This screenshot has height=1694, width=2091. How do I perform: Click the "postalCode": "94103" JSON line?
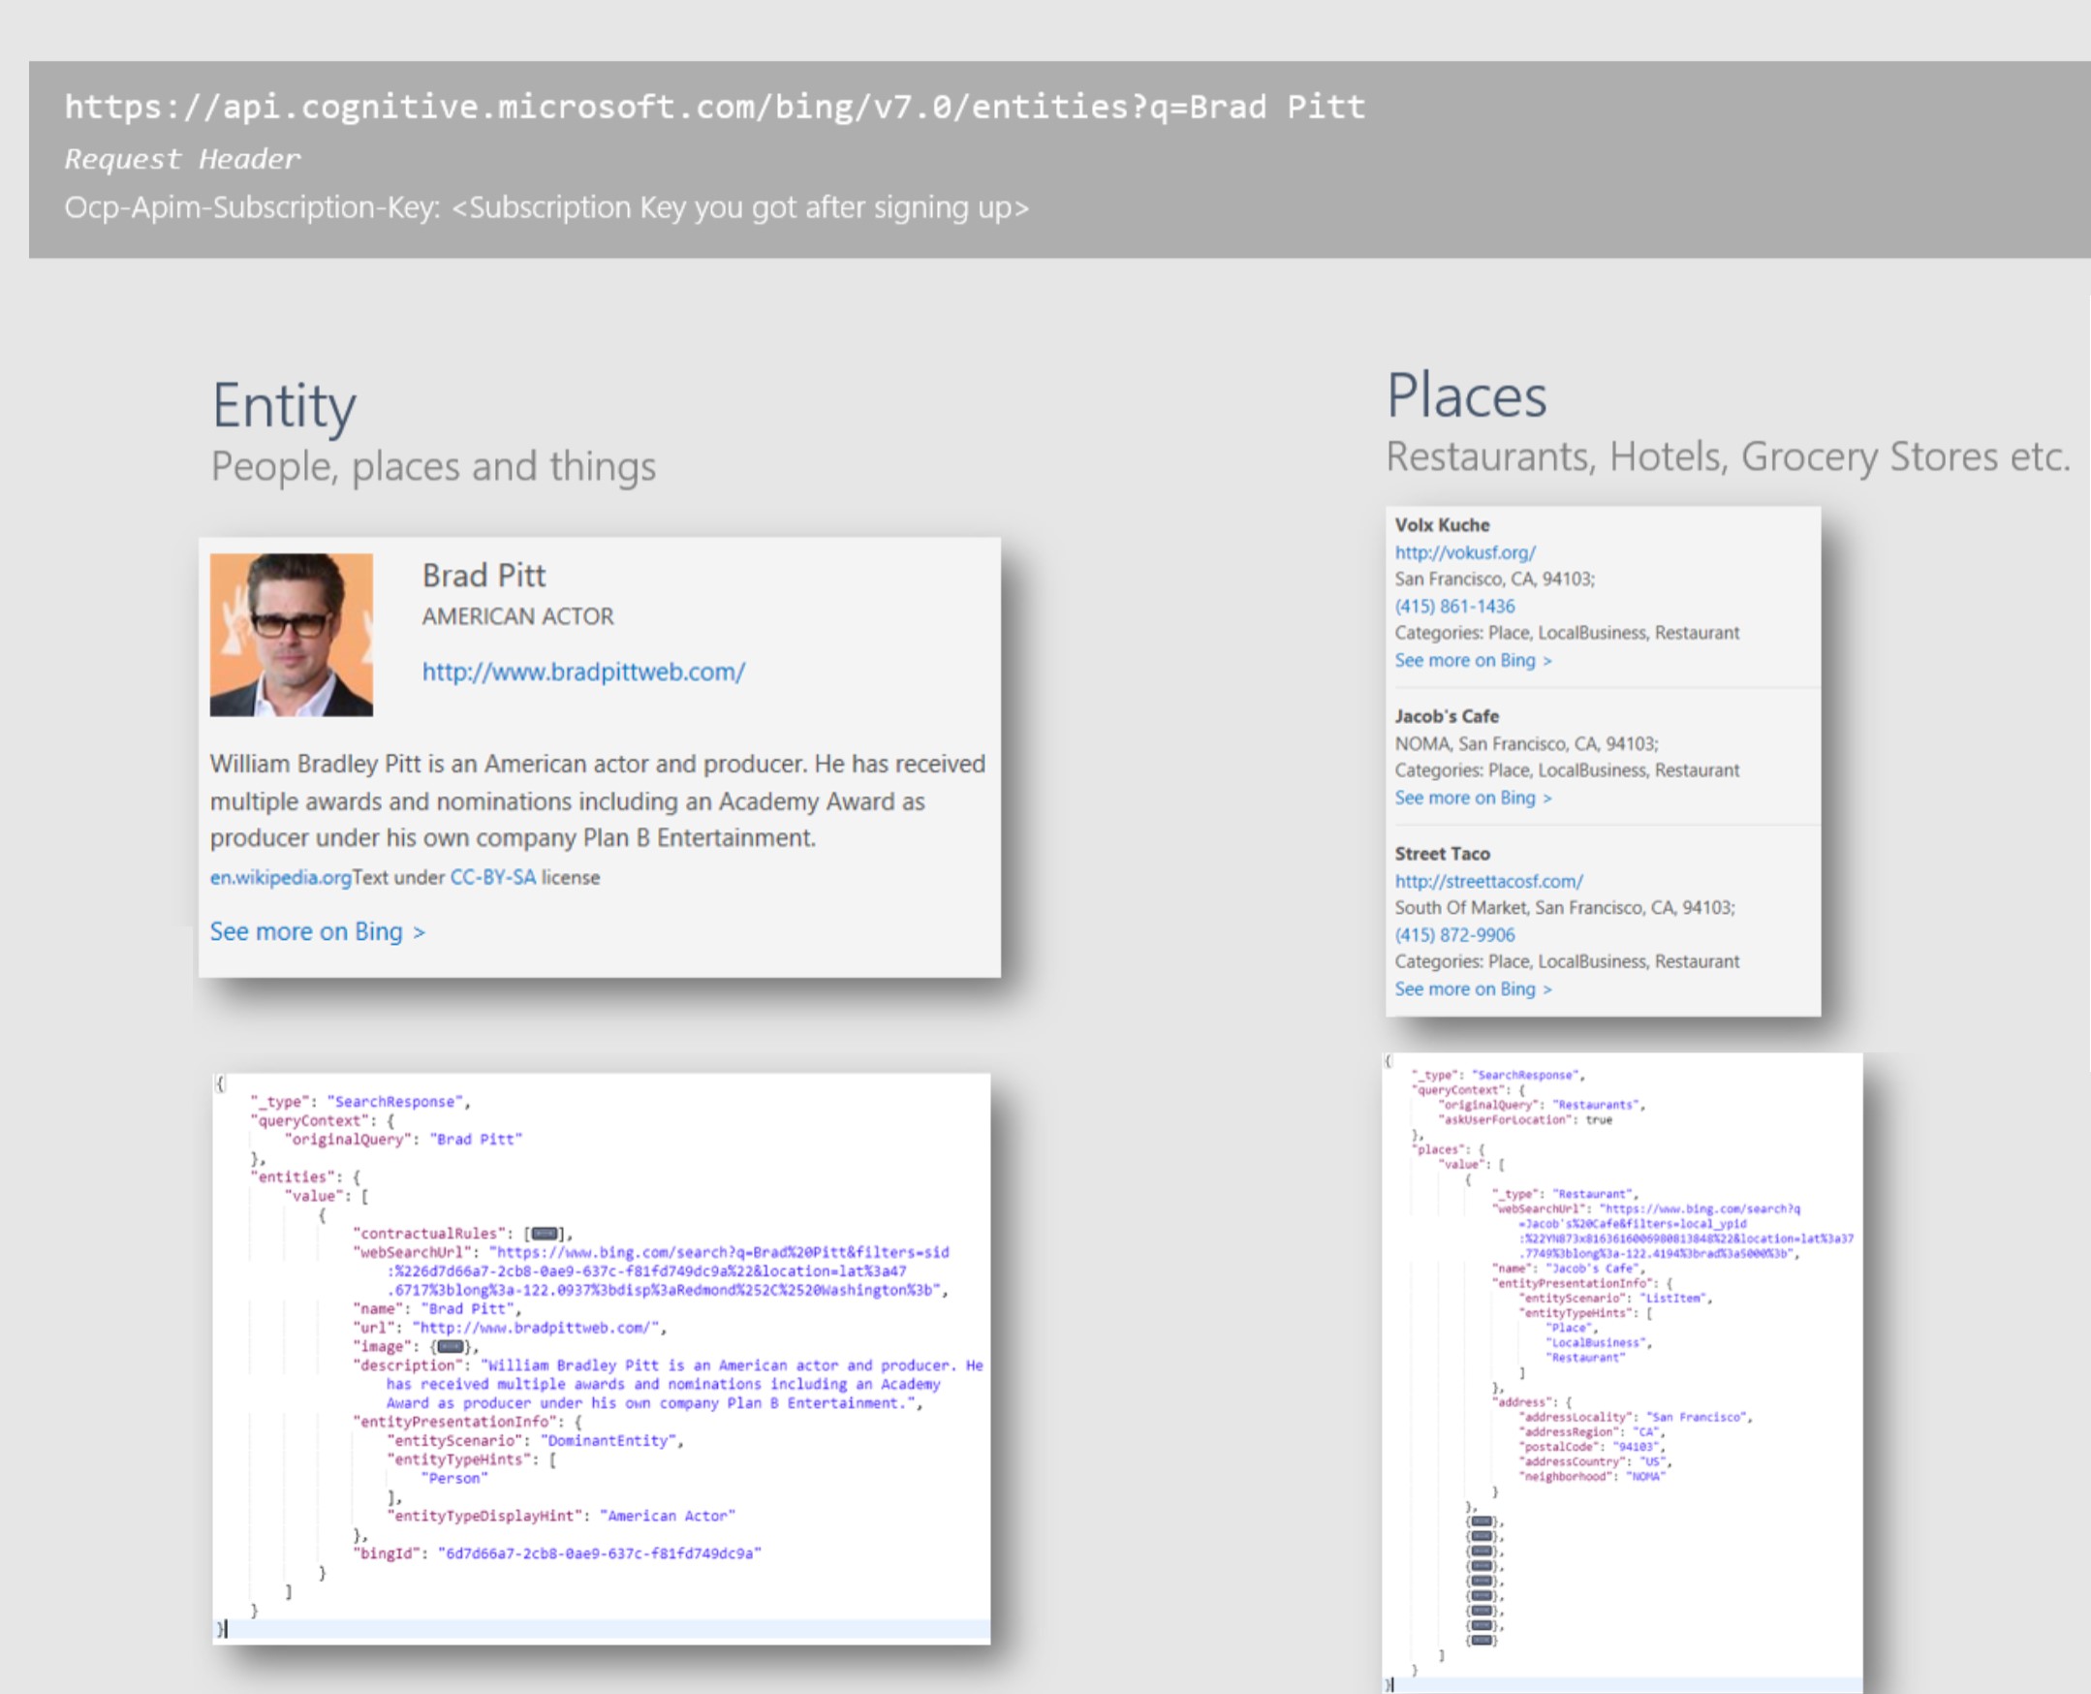coord(1593,1447)
